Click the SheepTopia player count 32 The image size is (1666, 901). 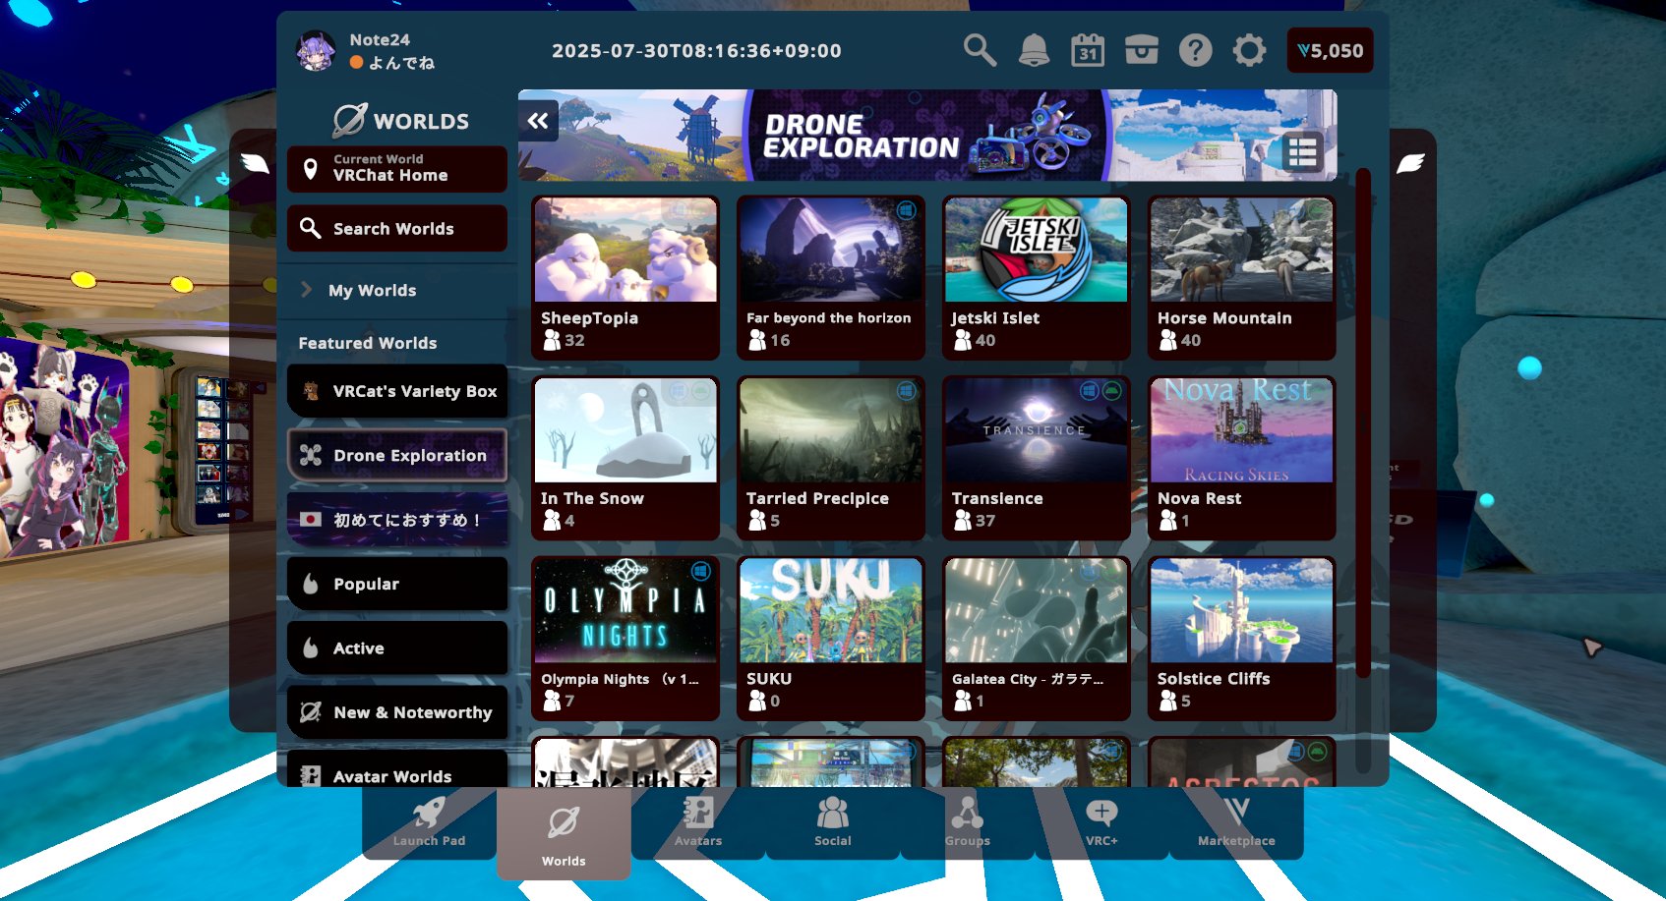pos(565,340)
